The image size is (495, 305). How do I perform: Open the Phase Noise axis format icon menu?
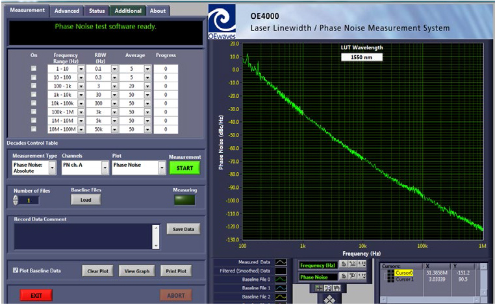tap(362, 276)
